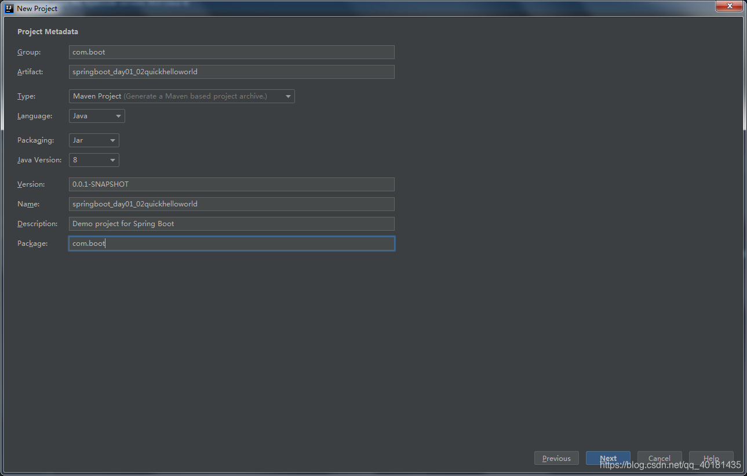Click the Version label
The image size is (747, 476).
tap(31, 184)
